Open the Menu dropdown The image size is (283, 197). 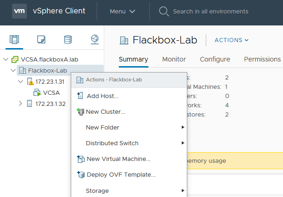tap(122, 11)
